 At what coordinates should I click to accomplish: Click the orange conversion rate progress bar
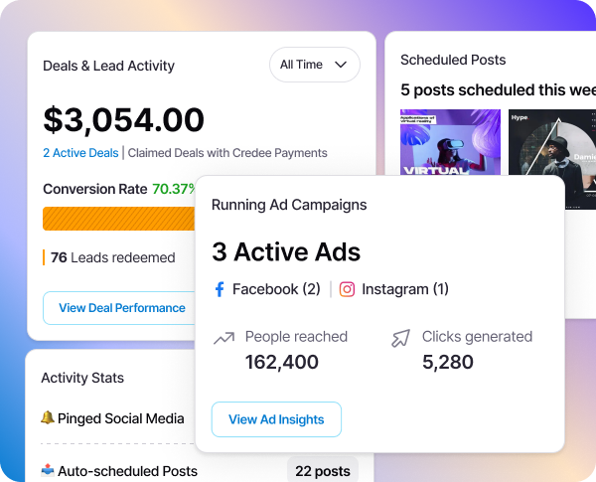[118, 219]
